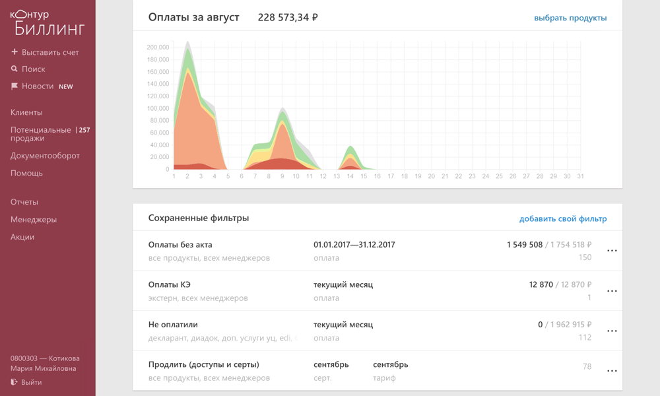Expand options menu for Не оплатили filter
This screenshot has width=660, height=396.
click(x=612, y=331)
